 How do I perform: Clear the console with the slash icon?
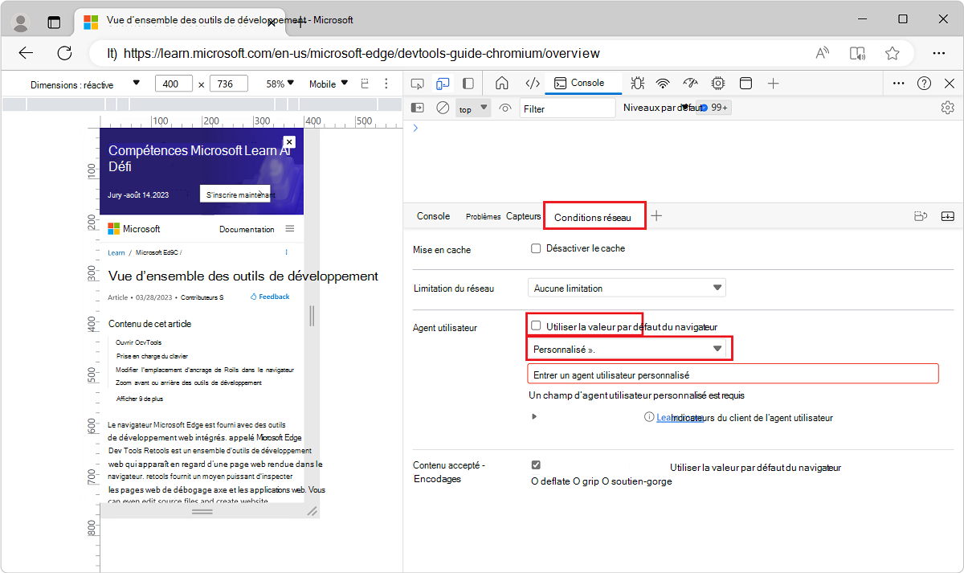[x=442, y=107]
